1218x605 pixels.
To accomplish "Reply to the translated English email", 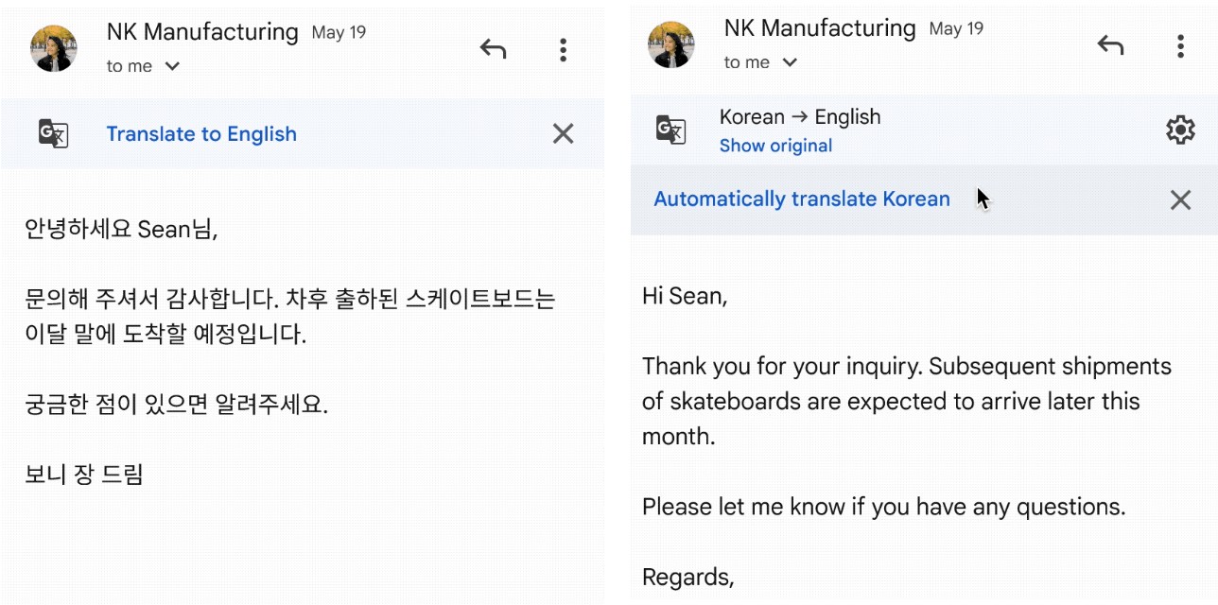I will [x=1110, y=45].
